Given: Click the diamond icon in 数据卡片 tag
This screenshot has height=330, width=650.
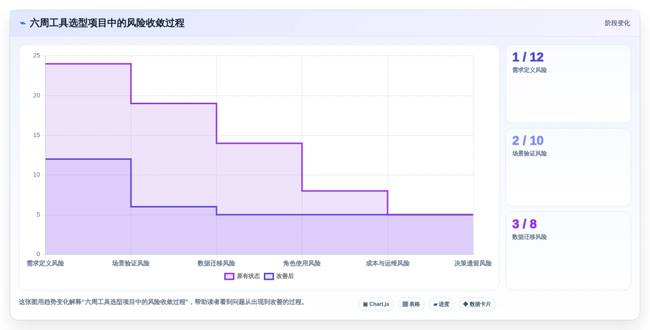Looking at the screenshot, I should [465, 304].
